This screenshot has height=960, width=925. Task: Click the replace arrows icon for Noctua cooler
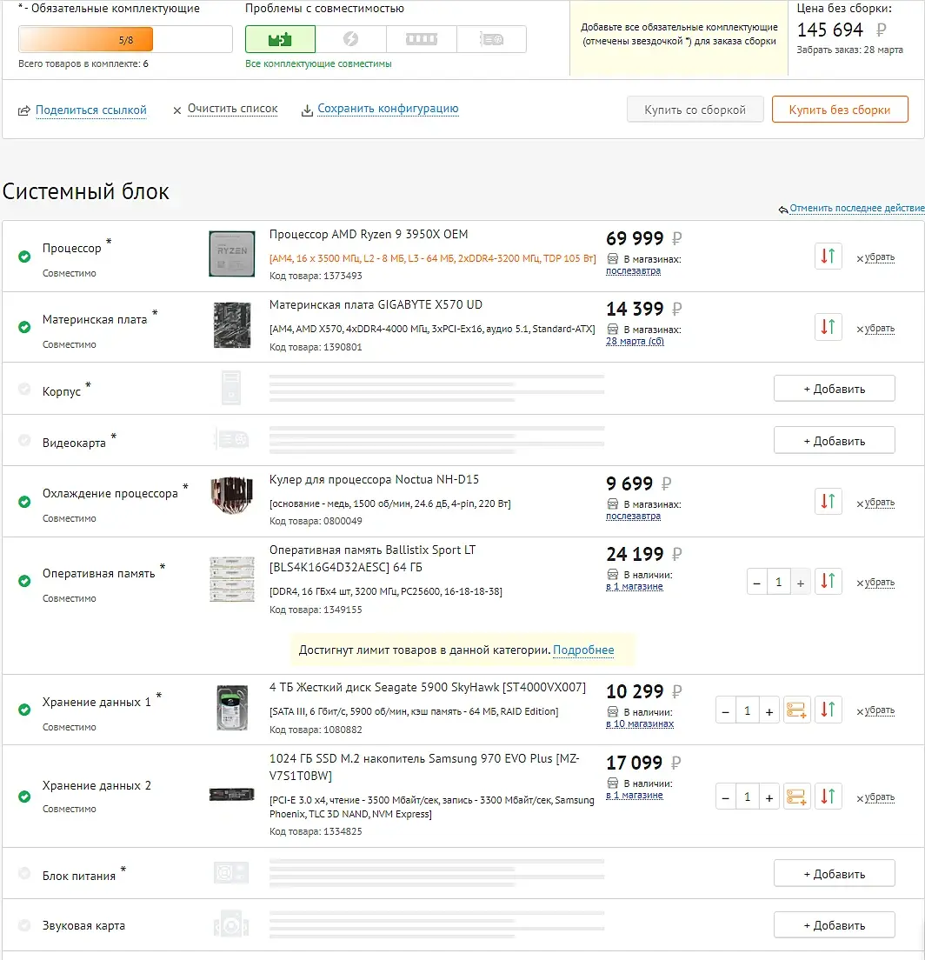(x=829, y=502)
